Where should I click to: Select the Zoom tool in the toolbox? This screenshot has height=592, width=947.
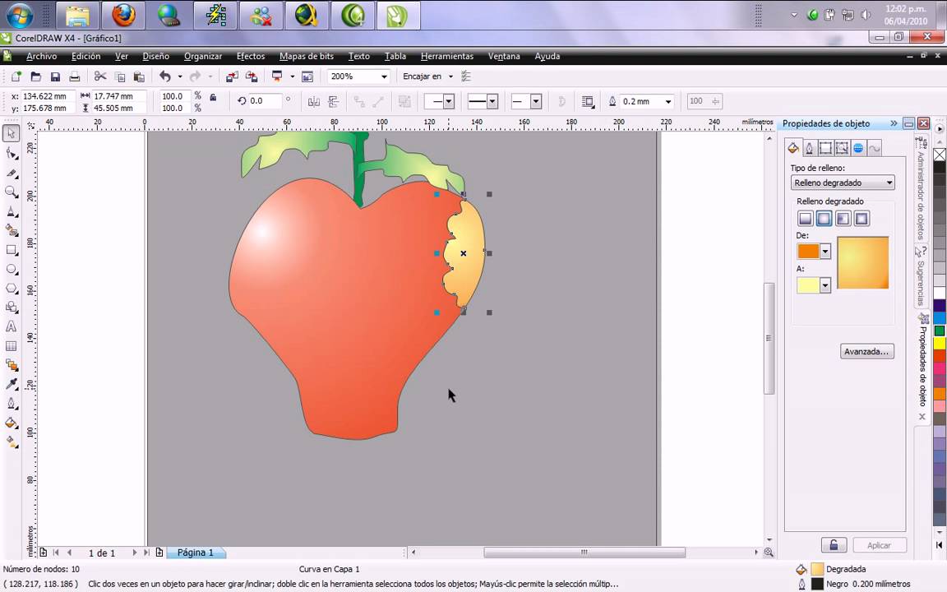click(12, 192)
